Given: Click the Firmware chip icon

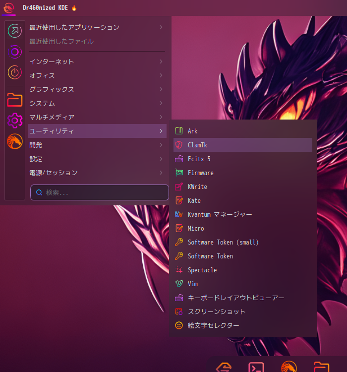Looking at the screenshot, I should pos(179,173).
